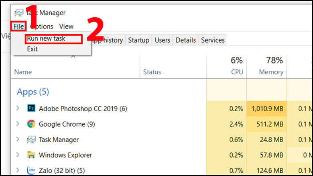Click the Windows Explorer folder icon
The image size is (313, 176).
31,155
